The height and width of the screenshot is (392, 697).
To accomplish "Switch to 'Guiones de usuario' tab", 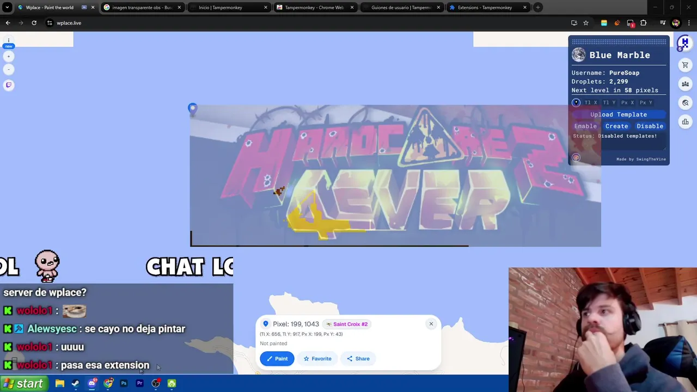I will pos(401,8).
